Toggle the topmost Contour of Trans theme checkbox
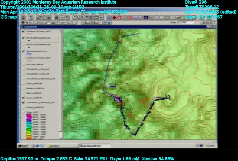 click(x=23, y=31)
